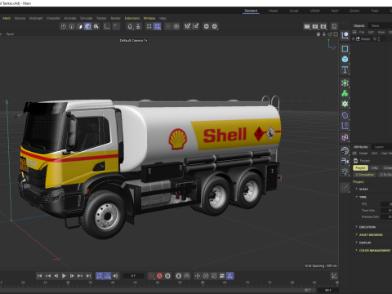Toggle the Workplane grid icon
Screen dimensions: 392x294
149,26
